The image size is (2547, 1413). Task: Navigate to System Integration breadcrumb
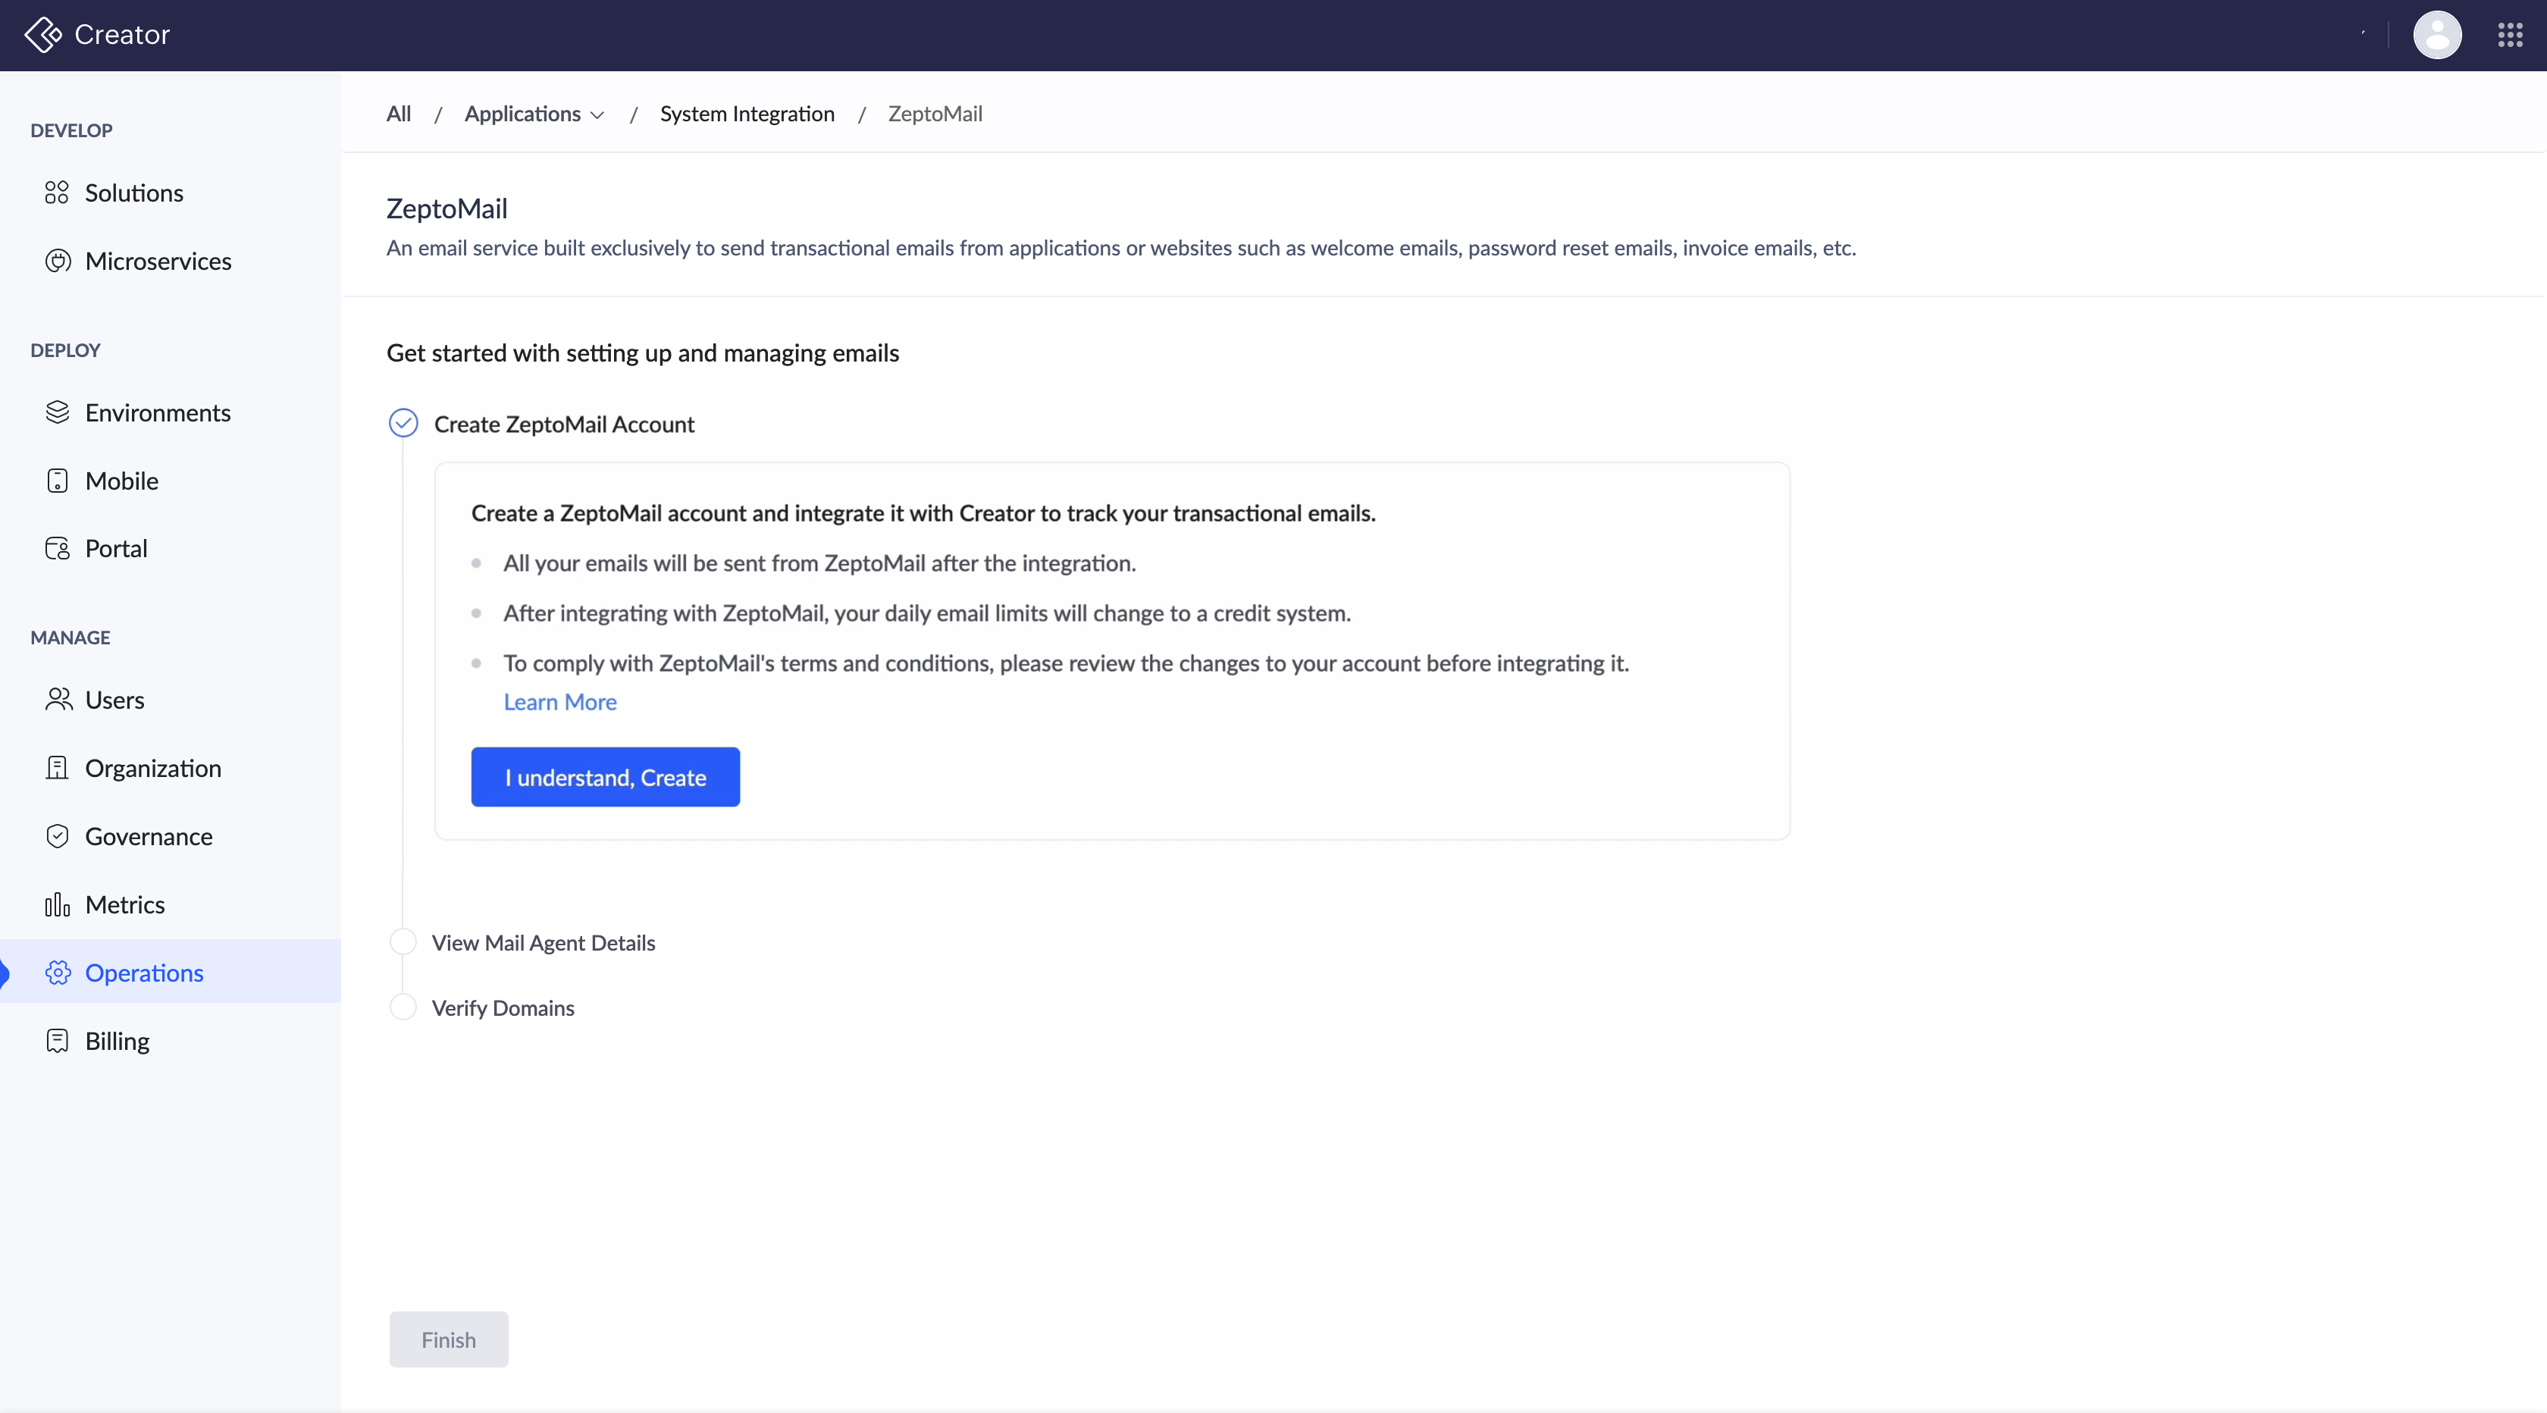pyautogui.click(x=747, y=114)
